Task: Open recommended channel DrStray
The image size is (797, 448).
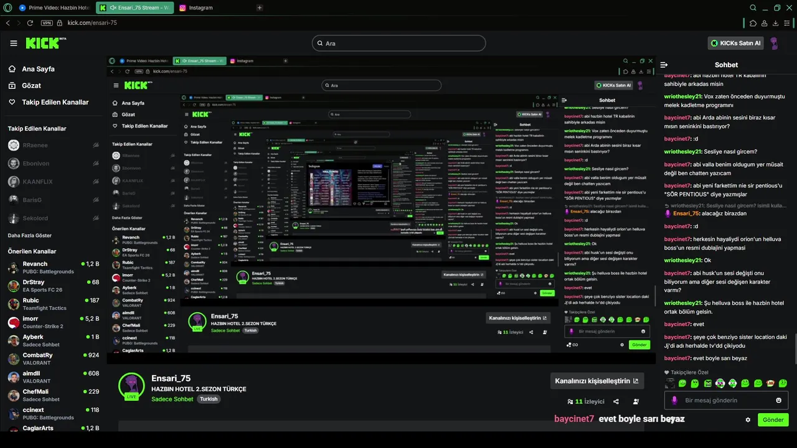Action: [52, 286]
